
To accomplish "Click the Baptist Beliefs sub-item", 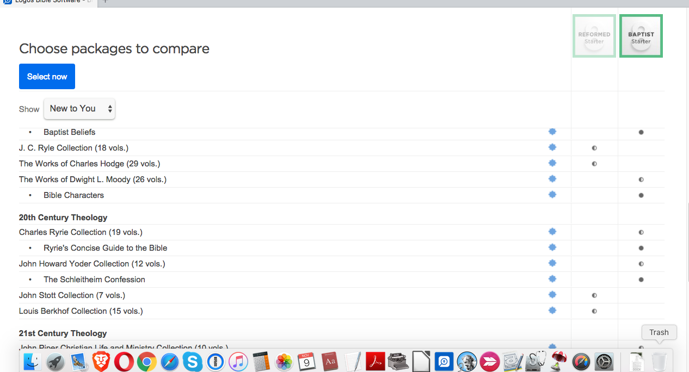I will 69,132.
